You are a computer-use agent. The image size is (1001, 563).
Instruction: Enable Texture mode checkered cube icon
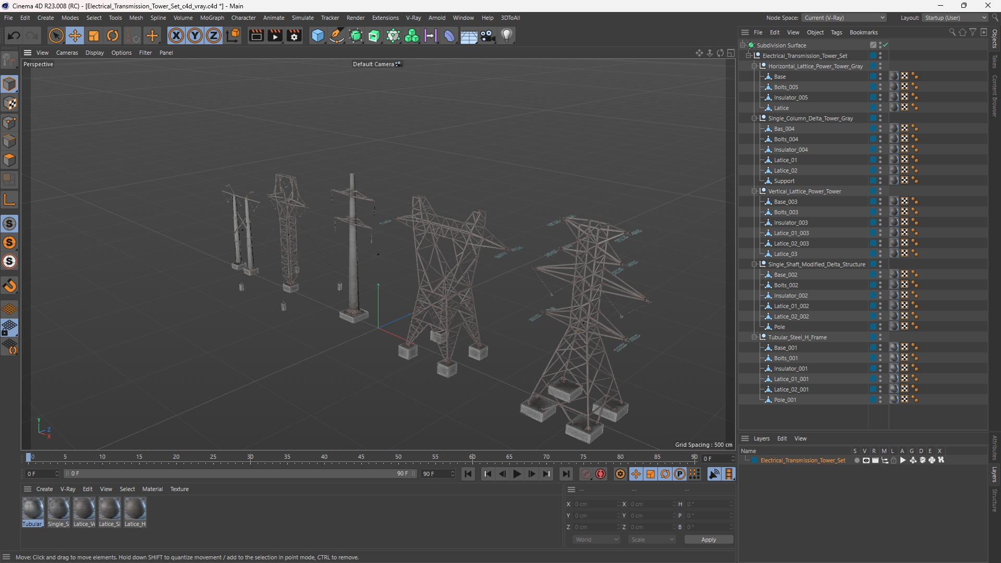[10, 103]
